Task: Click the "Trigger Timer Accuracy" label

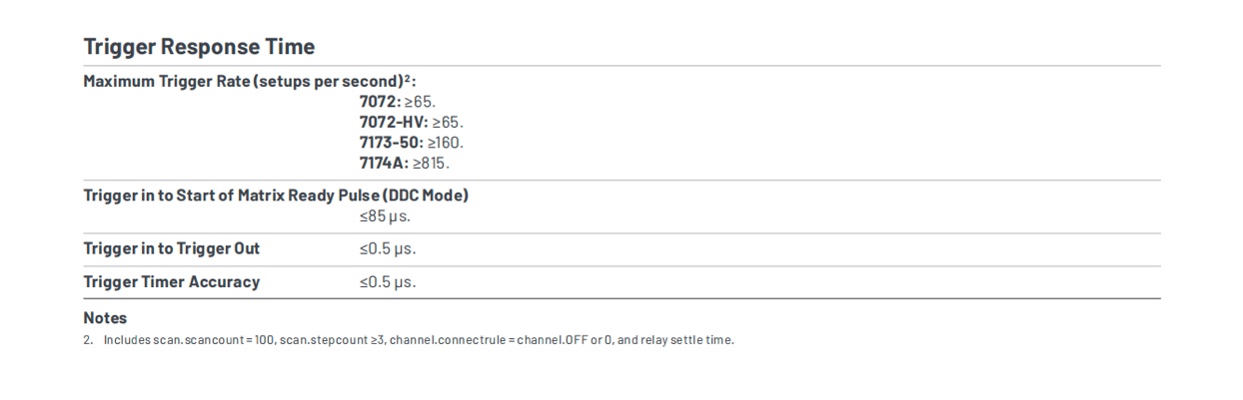Action: click(171, 281)
